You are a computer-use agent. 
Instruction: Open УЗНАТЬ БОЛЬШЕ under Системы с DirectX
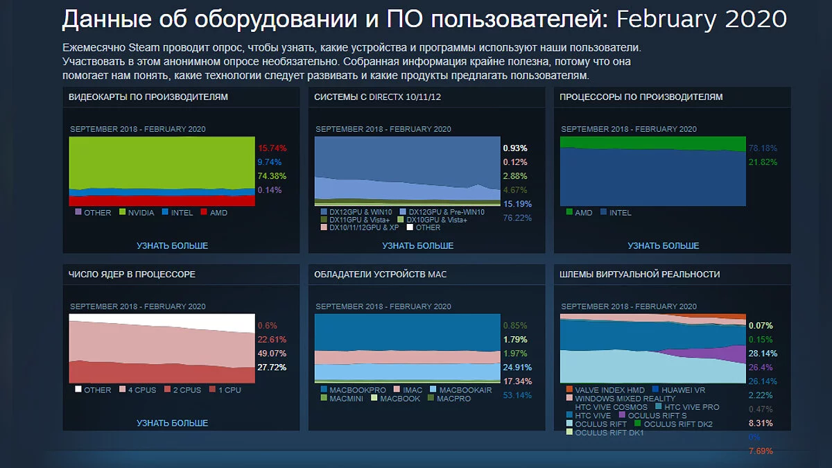tap(417, 245)
